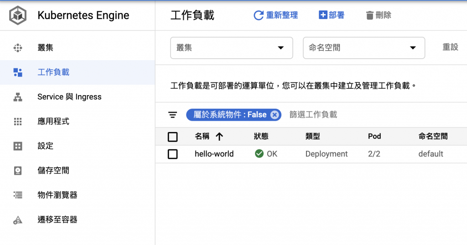Viewport: 467px width, 245px height.
Task: Toggle sort arrow beside 名稱 column
Action: pyautogui.click(x=219, y=137)
